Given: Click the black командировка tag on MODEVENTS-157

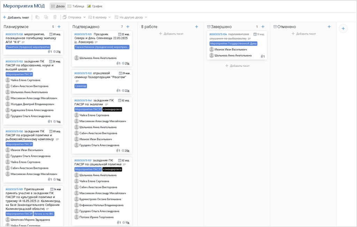Looking at the screenshot, I should pyautogui.click(x=112, y=169).
